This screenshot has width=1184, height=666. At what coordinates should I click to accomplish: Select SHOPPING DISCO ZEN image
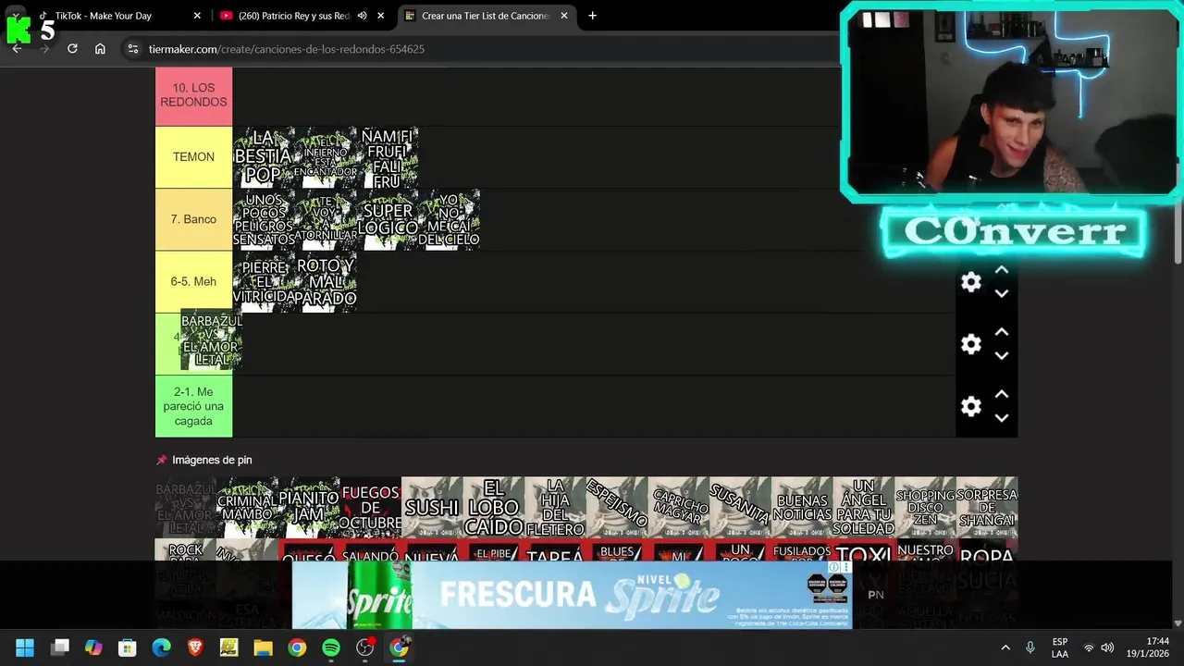(x=925, y=508)
